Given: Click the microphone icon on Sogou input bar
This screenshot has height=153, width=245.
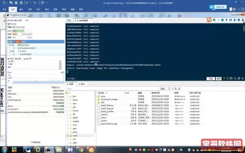Looking at the screenshot, I should point(226,20).
